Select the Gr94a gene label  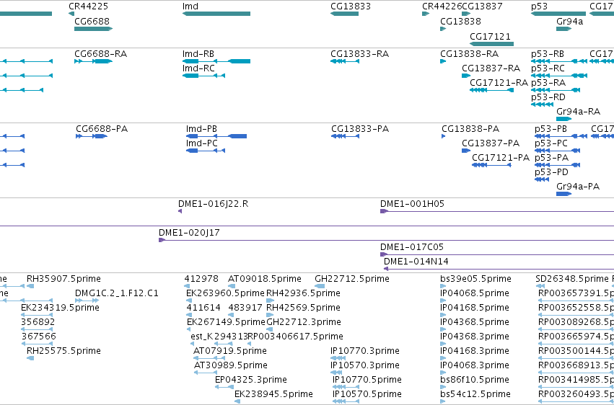pos(569,21)
